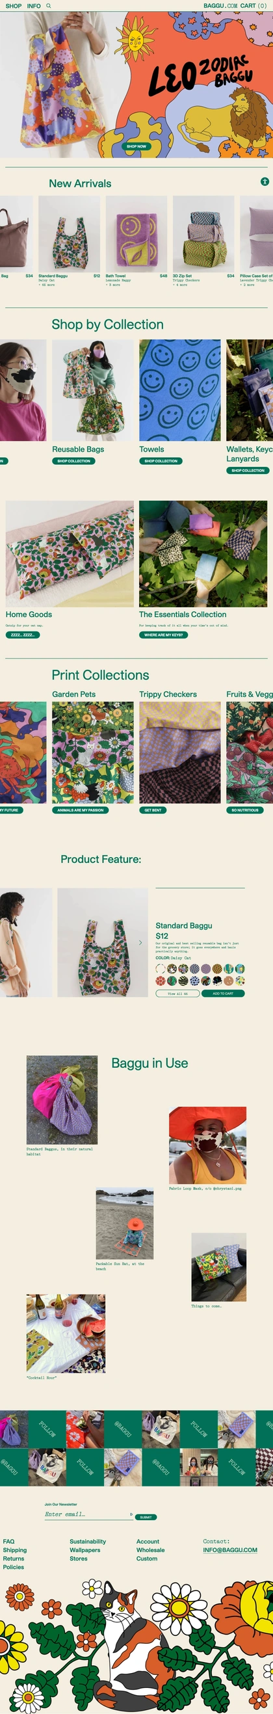Add Standard Baggu to cart
This screenshot has width=273, height=1714.
click(x=223, y=994)
